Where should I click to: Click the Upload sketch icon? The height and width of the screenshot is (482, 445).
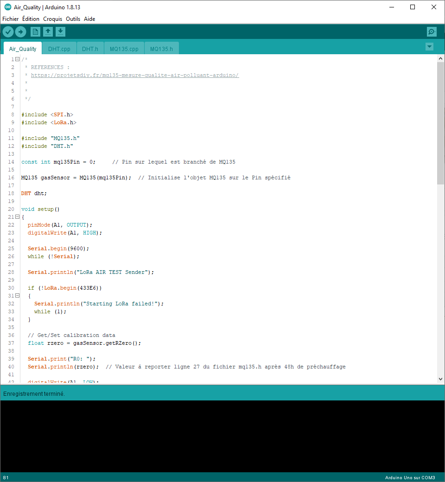pos(20,32)
